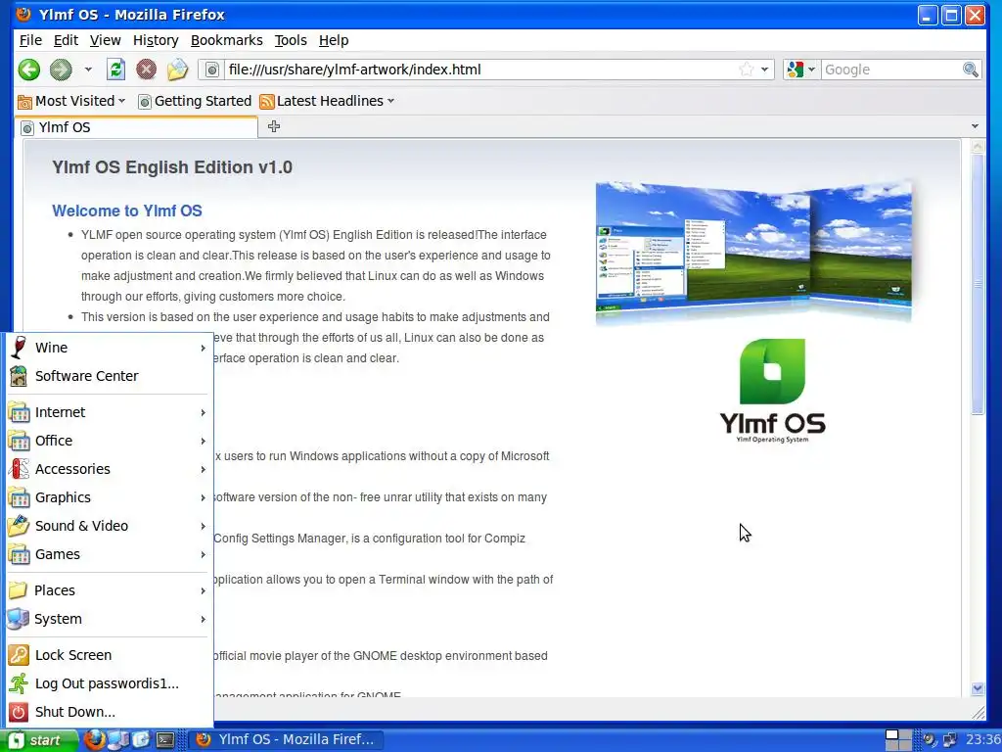The width and height of the screenshot is (1002, 752).
Task: Click the Welcome to Ylmf OS heading link
Action: pyautogui.click(x=127, y=211)
